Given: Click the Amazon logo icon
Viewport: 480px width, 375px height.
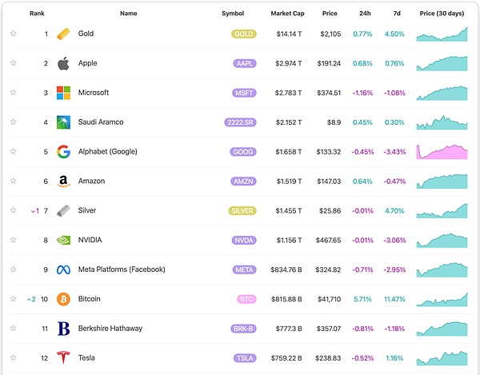Looking at the screenshot, I should point(63,182).
